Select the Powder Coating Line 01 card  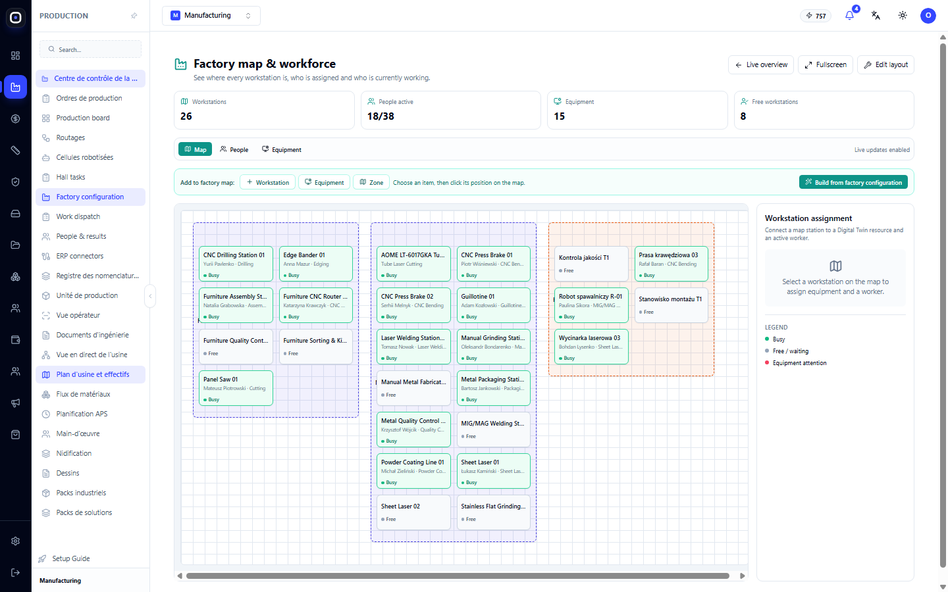point(413,471)
